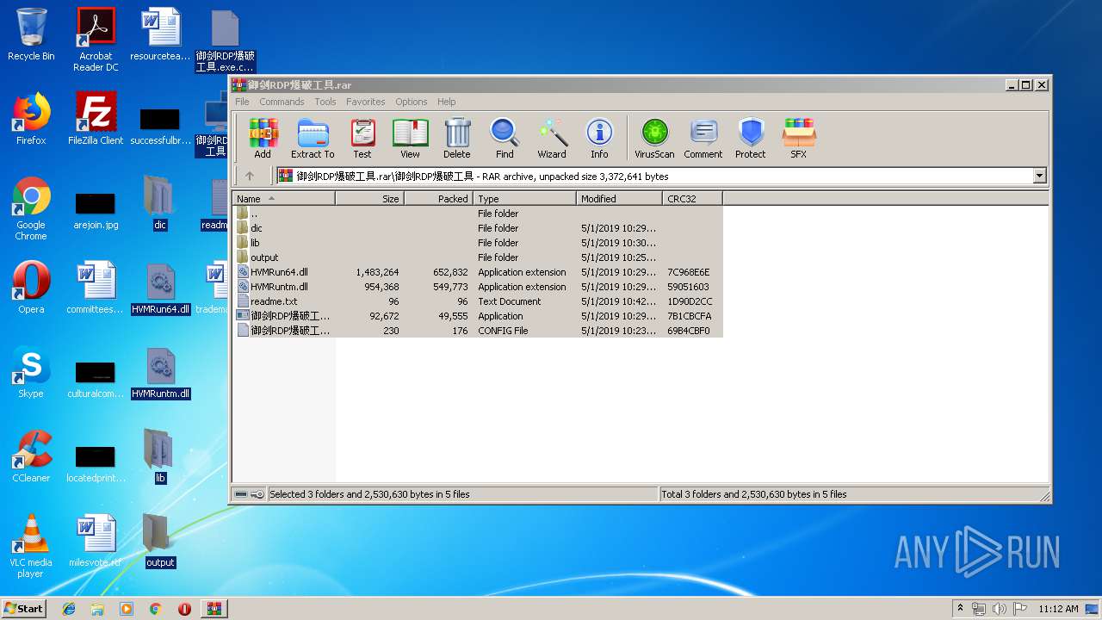Click the volume icon in system tray
Image resolution: width=1102 pixels, height=620 pixels.
(x=999, y=609)
